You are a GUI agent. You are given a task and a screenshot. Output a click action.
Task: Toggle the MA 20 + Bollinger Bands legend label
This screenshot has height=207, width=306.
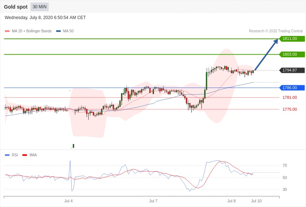32,31
